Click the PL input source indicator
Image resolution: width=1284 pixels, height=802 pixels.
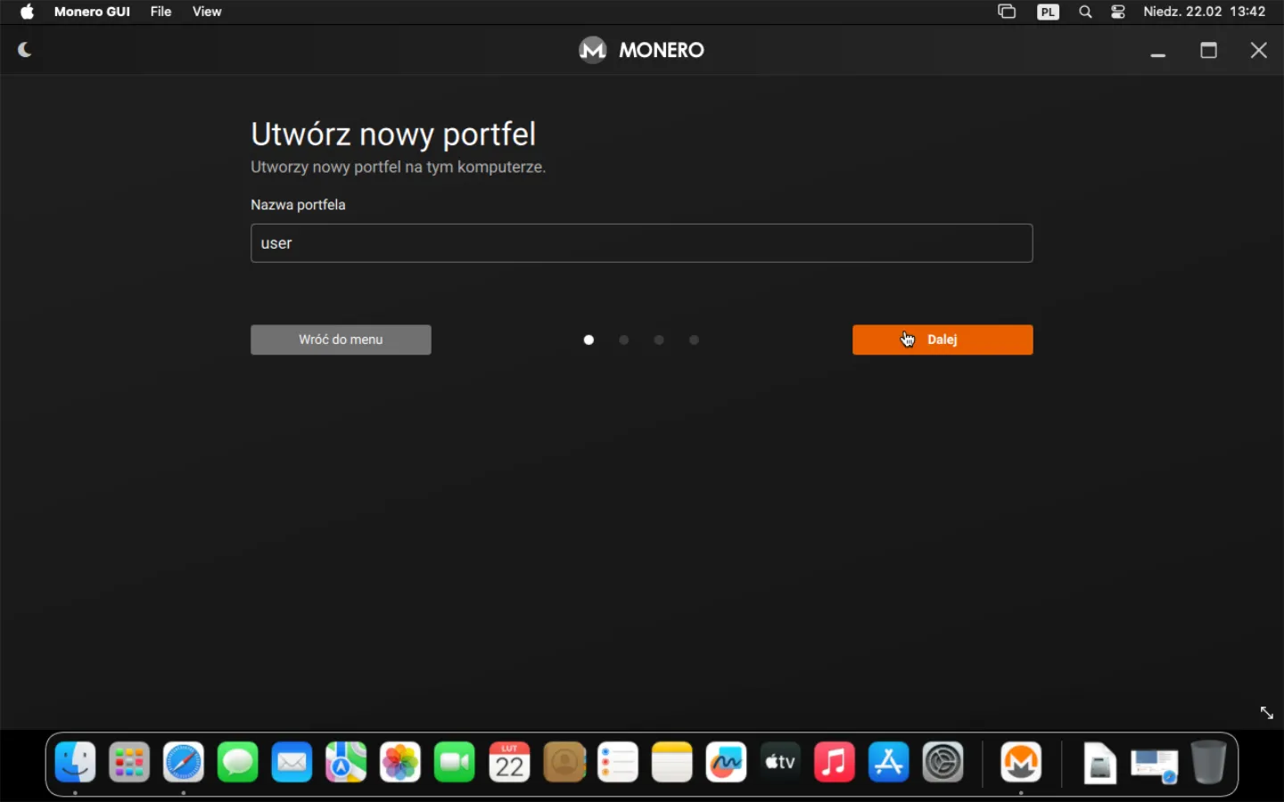click(1049, 12)
